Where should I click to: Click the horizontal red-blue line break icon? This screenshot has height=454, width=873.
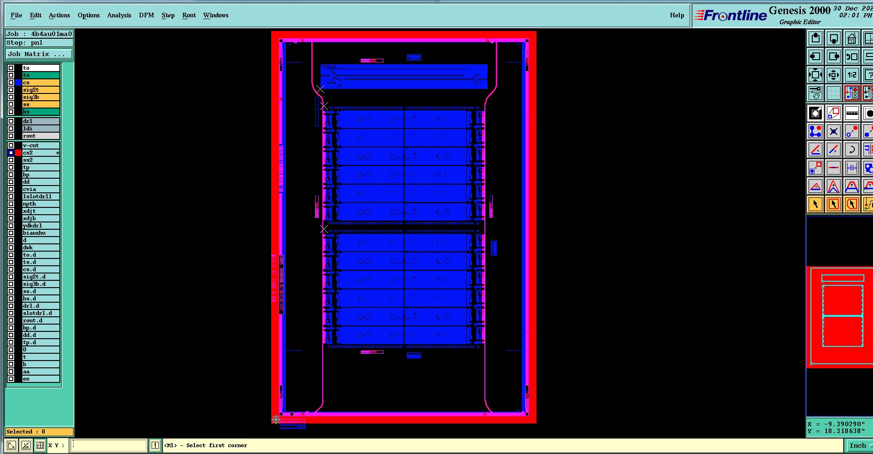[834, 168]
